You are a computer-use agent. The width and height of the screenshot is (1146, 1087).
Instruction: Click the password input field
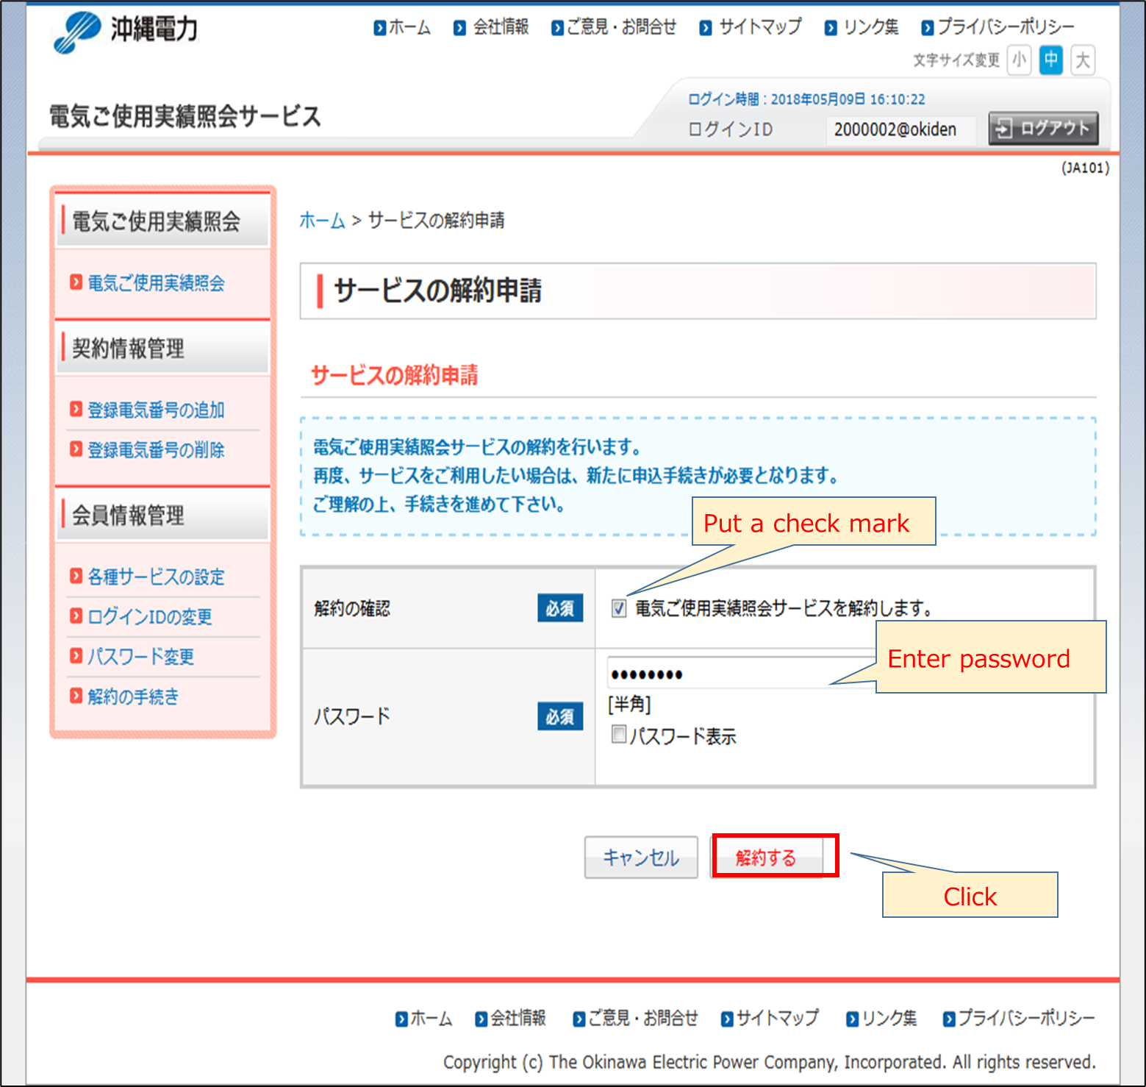click(735, 674)
